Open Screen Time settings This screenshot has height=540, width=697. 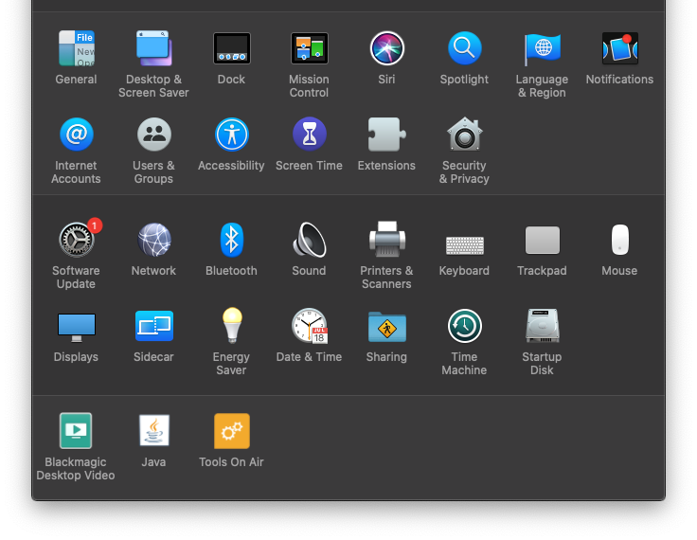click(x=310, y=135)
